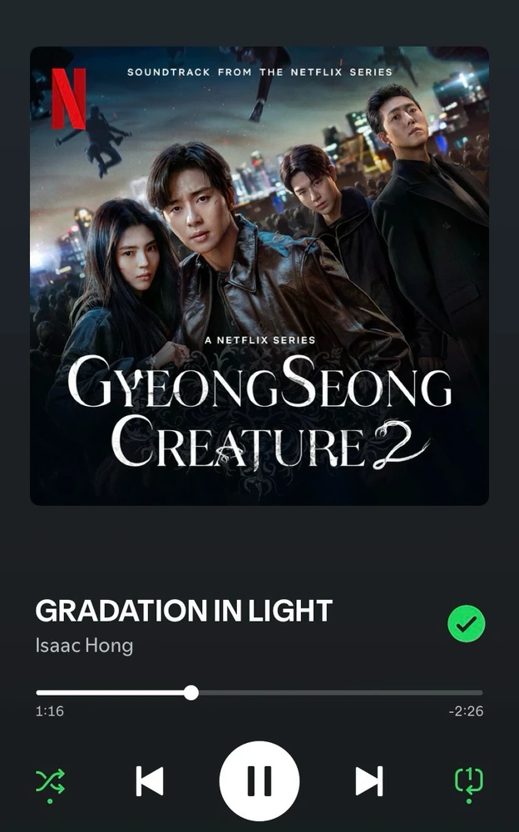This screenshot has width=519, height=832.
Task: Click the white progress slider knob
Action: coord(191,692)
